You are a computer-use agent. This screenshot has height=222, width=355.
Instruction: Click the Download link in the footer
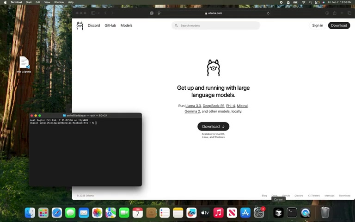coord(344,196)
